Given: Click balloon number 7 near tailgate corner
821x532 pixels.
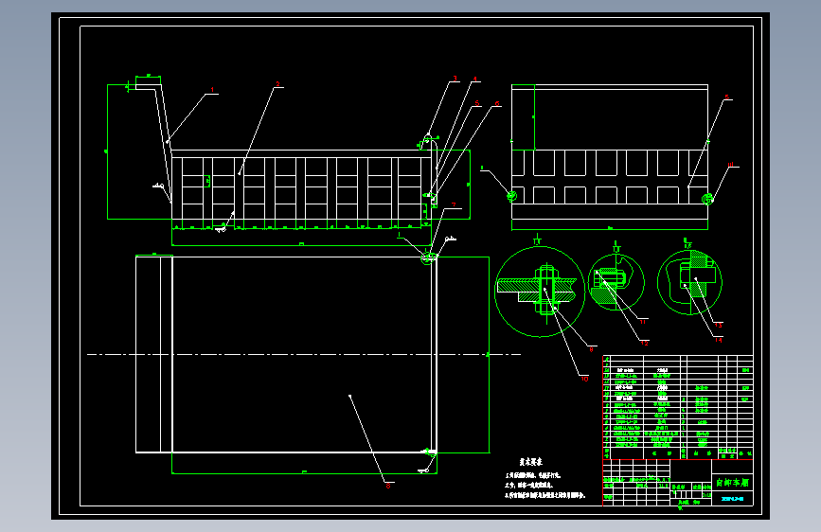Looking at the screenshot, I should (454, 204).
